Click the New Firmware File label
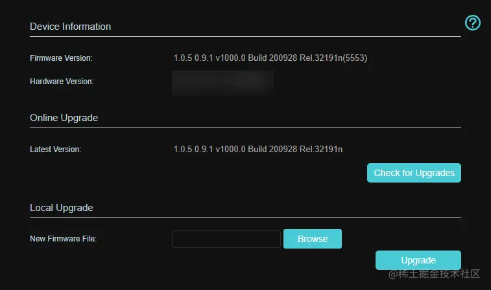491x290 pixels. pos(64,239)
